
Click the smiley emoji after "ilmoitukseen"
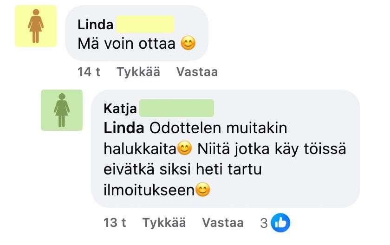tap(203, 190)
